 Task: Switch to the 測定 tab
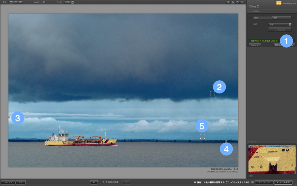(263, 18)
